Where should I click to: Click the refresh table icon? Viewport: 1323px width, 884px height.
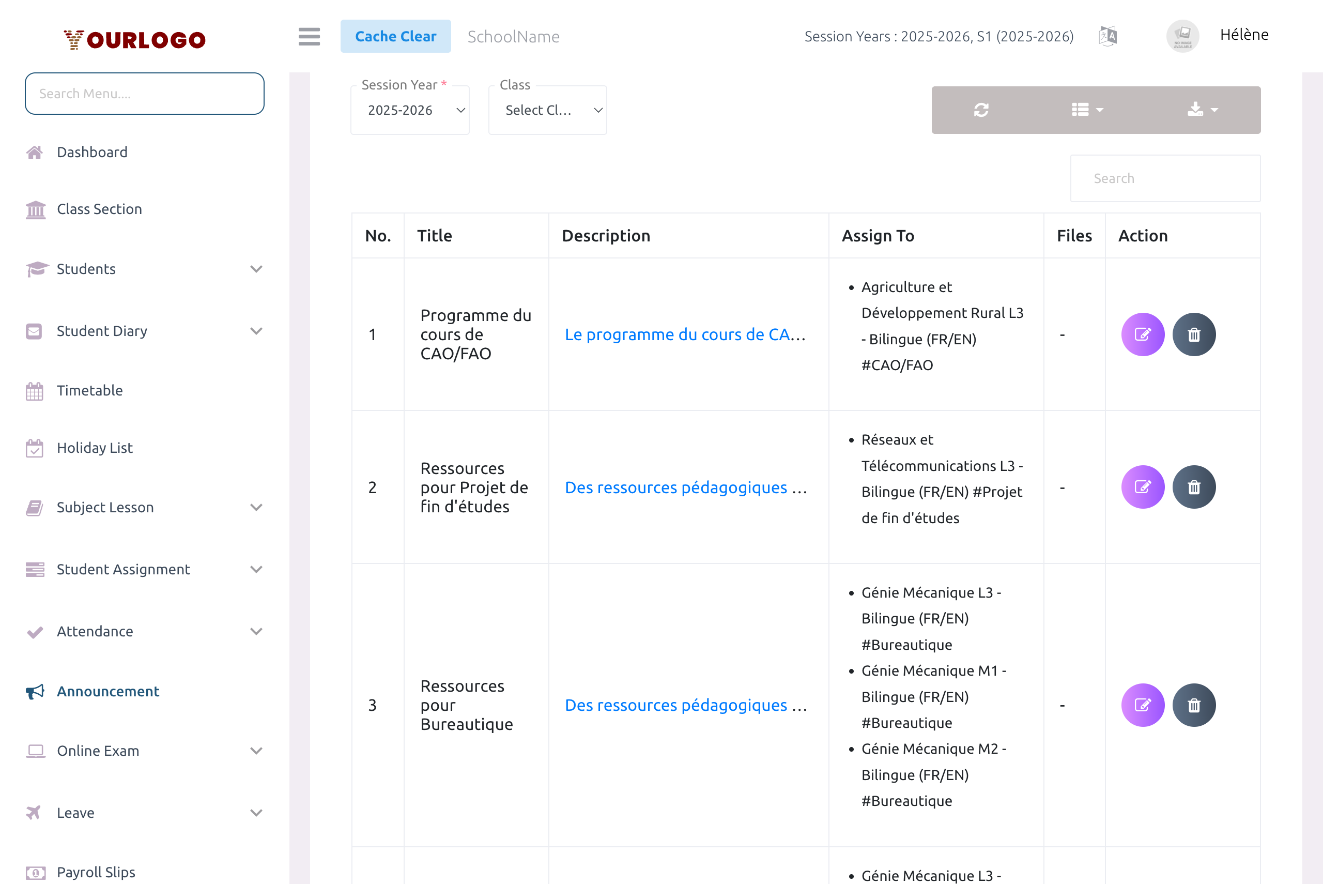pos(981,110)
